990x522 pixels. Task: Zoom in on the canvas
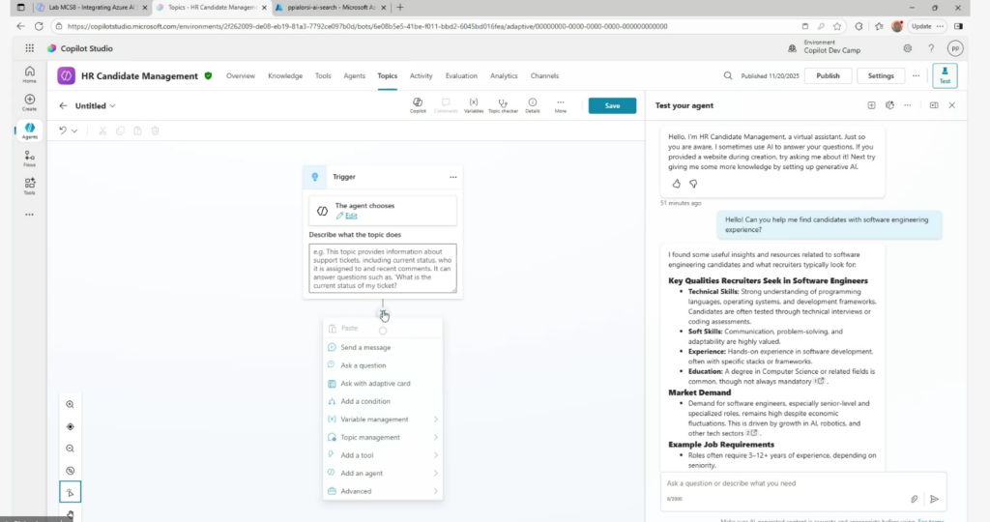pyautogui.click(x=70, y=405)
